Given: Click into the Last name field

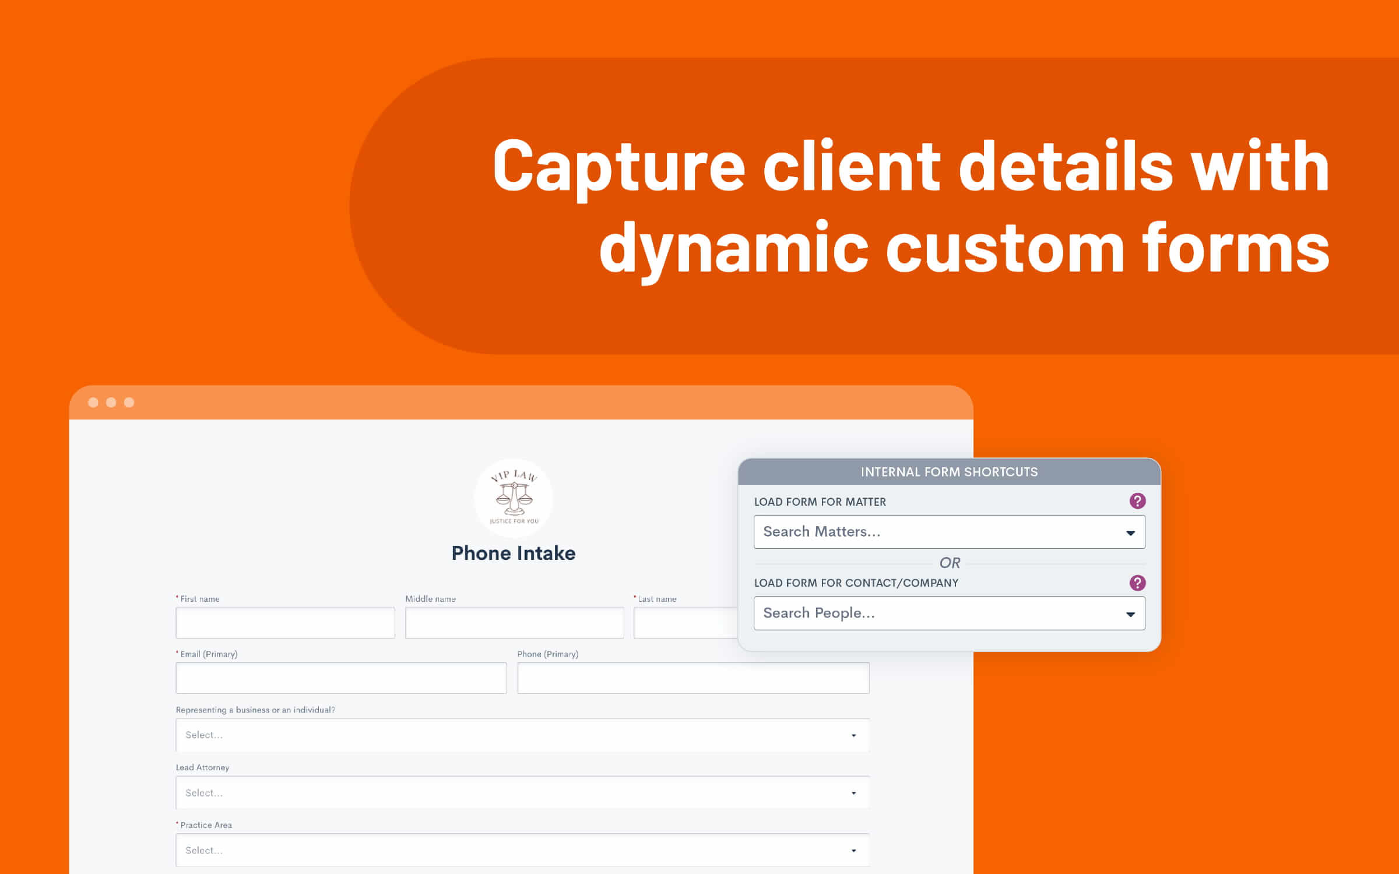Looking at the screenshot, I should 686,623.
